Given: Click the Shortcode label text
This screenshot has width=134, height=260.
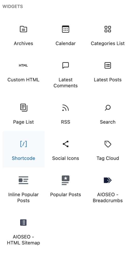Looking at the screenshot, I should coord(23,158).
